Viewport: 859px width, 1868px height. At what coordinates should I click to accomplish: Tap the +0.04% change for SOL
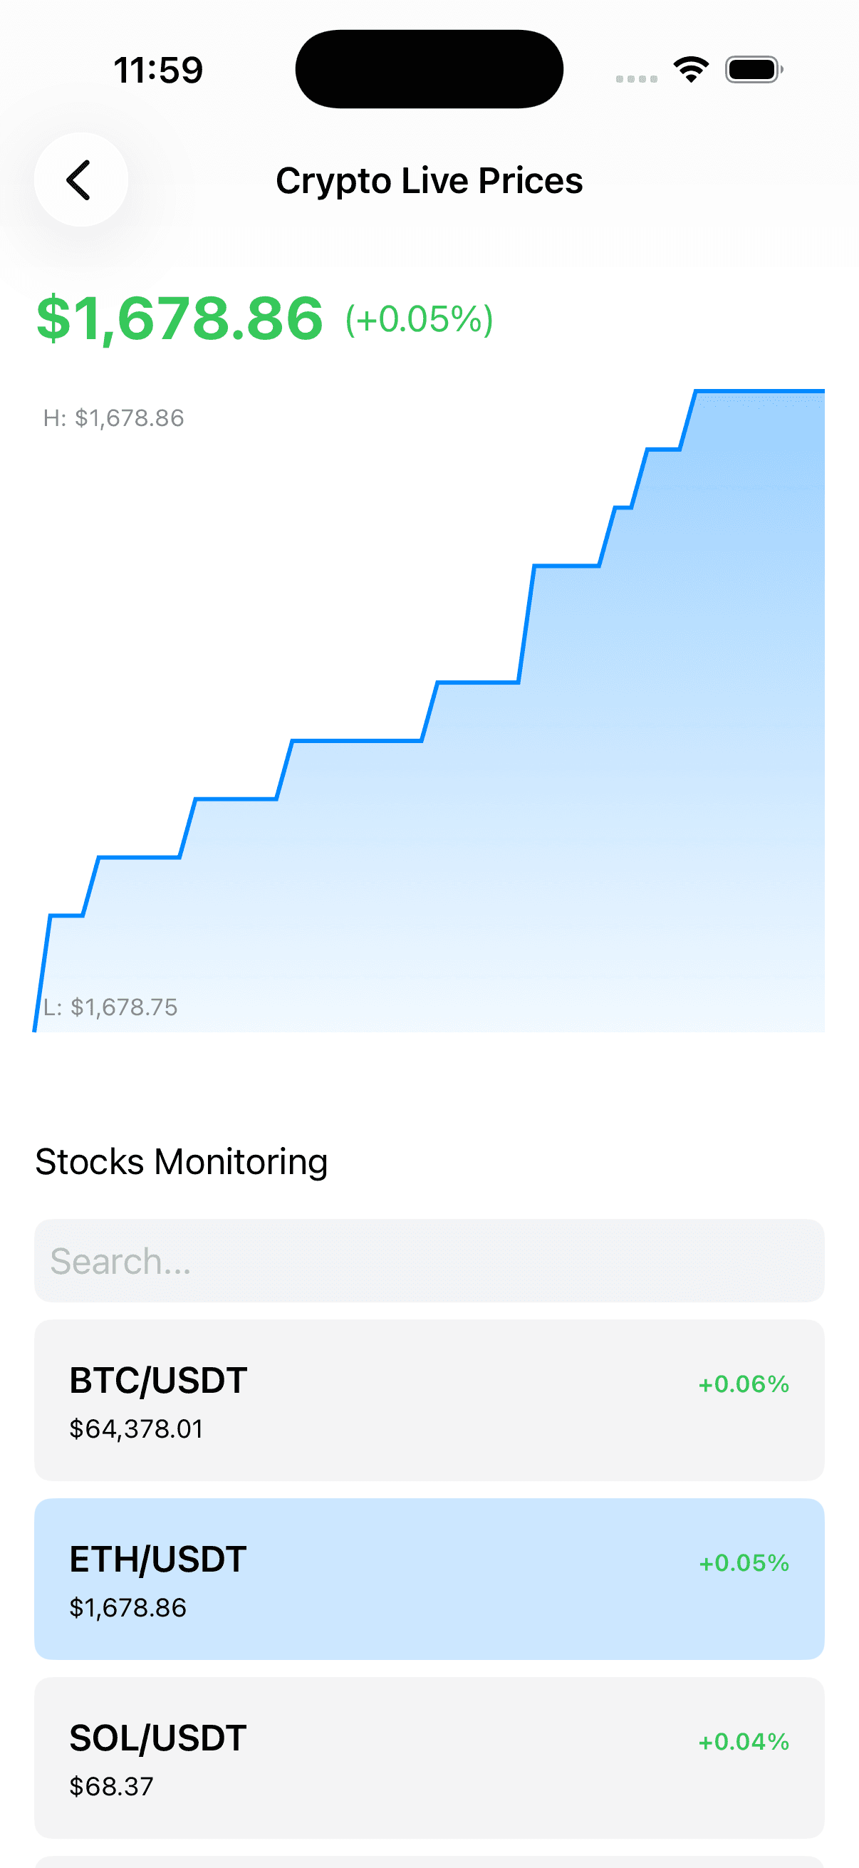tap(743, 1741)
